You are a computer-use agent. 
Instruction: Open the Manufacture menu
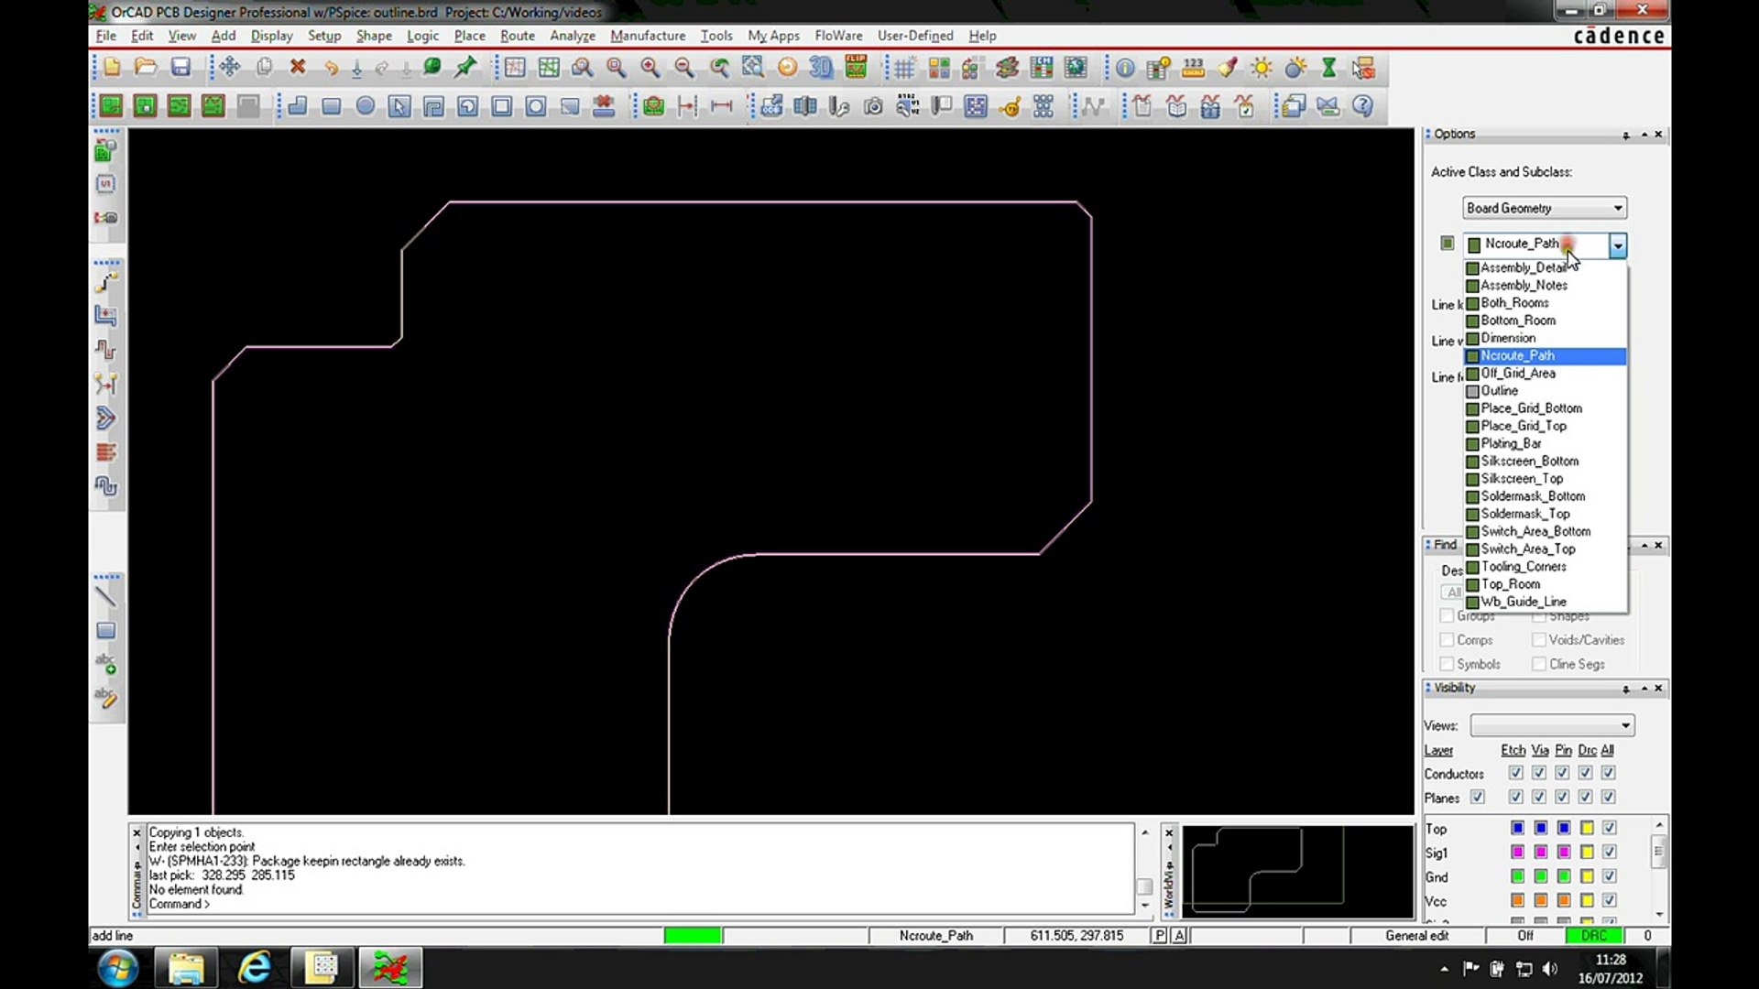click(647, 36)
